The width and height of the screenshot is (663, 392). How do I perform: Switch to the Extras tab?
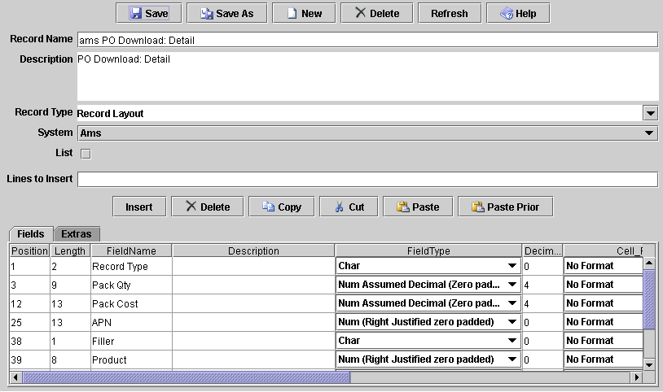[x=77, y=233]
